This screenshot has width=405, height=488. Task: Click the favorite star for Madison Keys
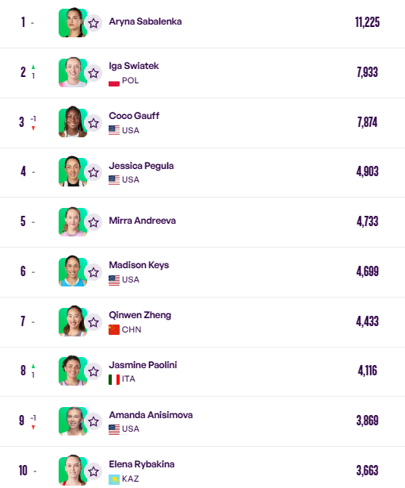[x=94, y=273]
